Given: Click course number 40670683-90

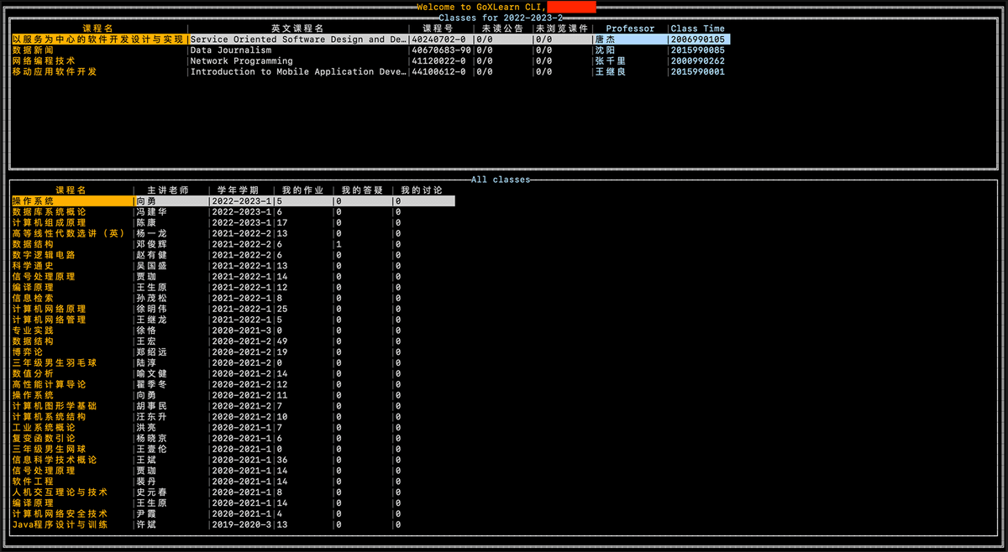Looking at the screenshot, I should pyautogui.click(x=441, y=50).
